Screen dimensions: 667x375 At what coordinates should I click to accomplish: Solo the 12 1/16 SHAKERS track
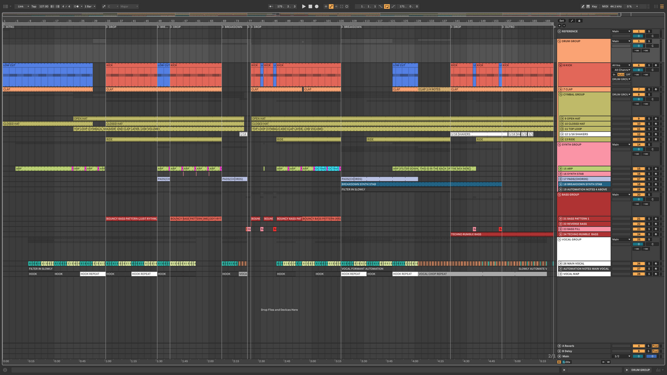coord(649,134)
